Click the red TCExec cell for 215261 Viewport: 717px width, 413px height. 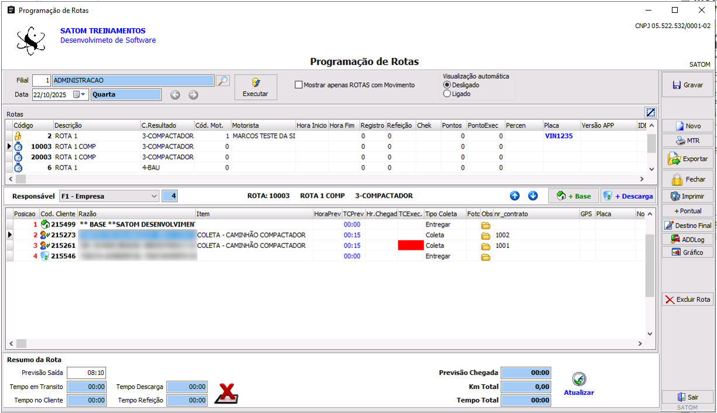(x=411, y=246)
